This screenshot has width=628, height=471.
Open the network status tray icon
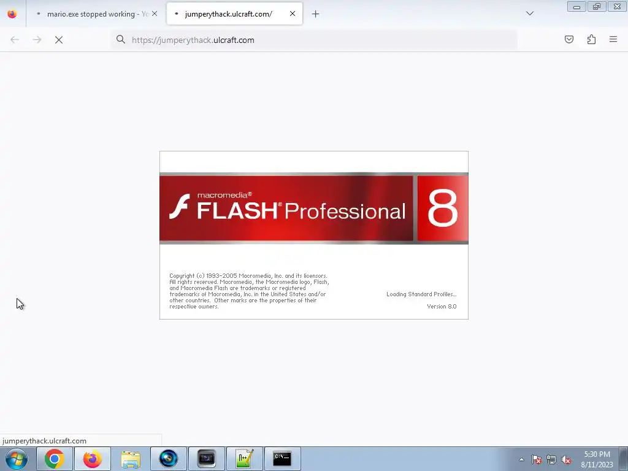551,459
